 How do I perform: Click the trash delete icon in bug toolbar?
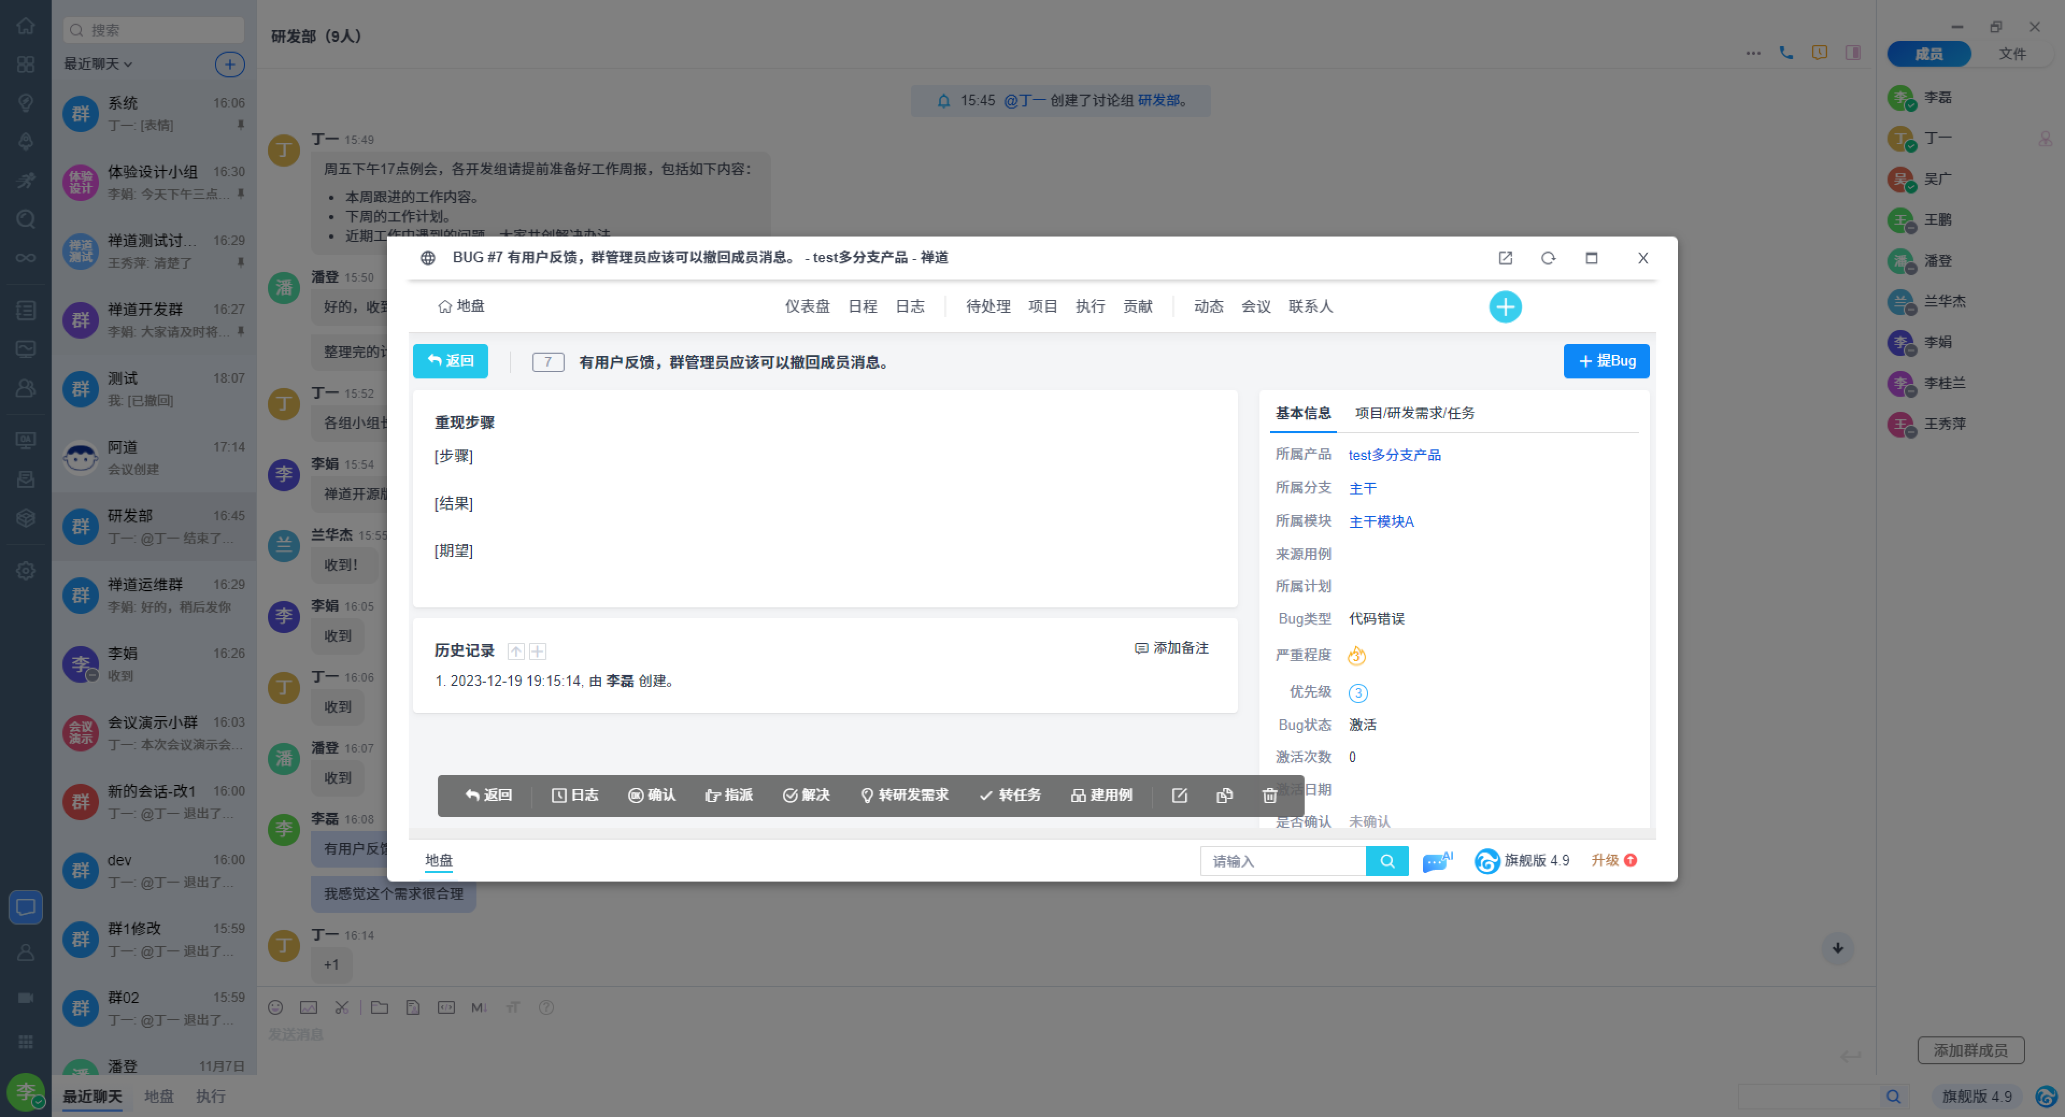coord(1269,795)
